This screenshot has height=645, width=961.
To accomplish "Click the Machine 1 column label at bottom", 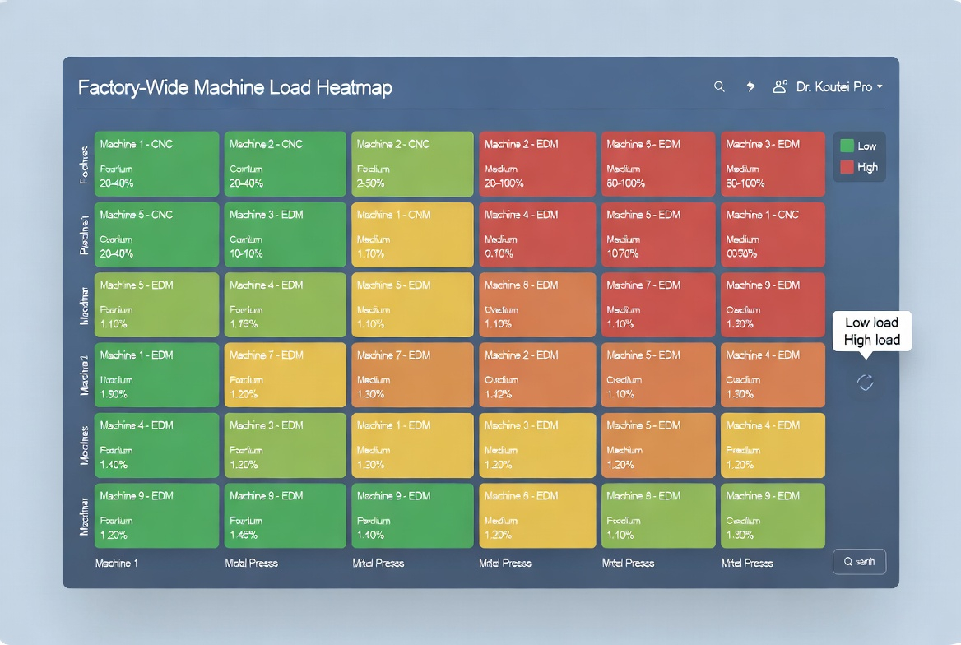I will (x=118, y=564).
